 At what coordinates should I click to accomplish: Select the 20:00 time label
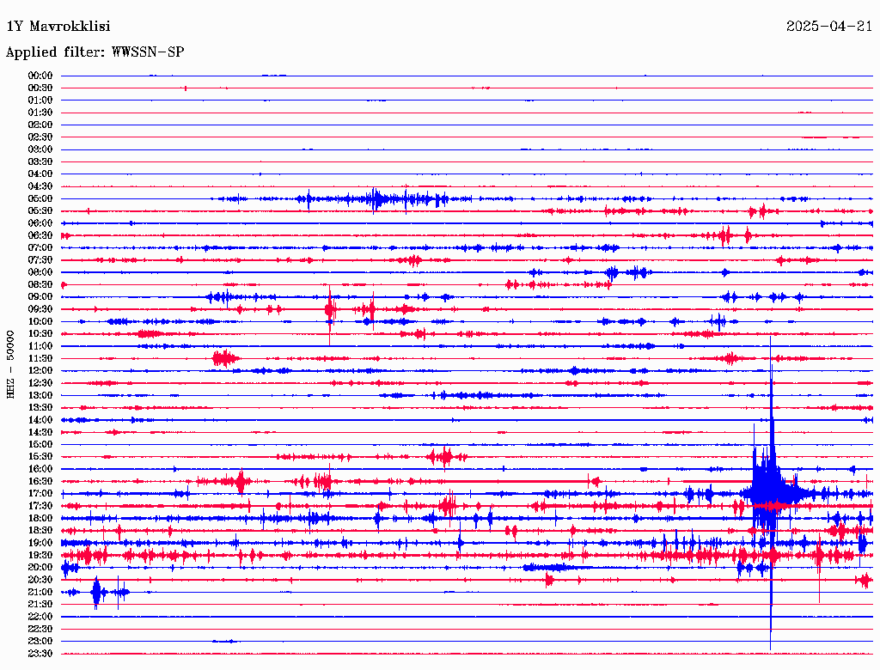click(x=40, y=568)
